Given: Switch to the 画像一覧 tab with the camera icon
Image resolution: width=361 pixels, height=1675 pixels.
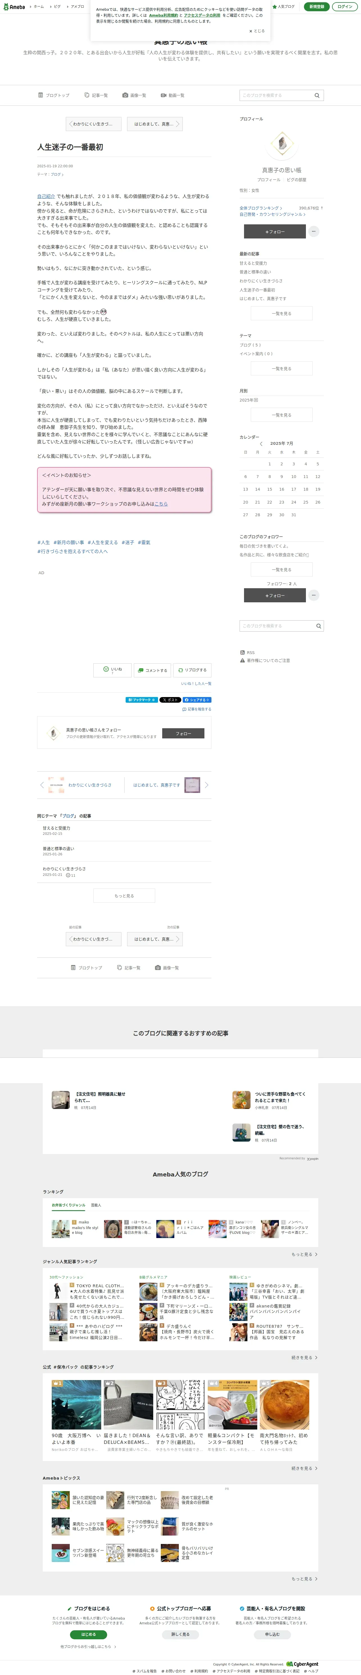Looking at the screenshot, I should (135, 96).
